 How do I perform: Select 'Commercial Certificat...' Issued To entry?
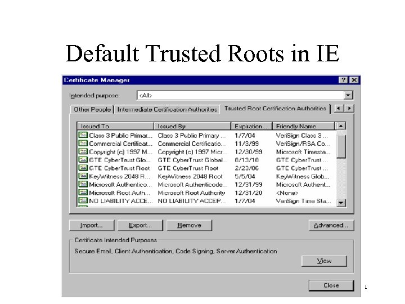120,144
